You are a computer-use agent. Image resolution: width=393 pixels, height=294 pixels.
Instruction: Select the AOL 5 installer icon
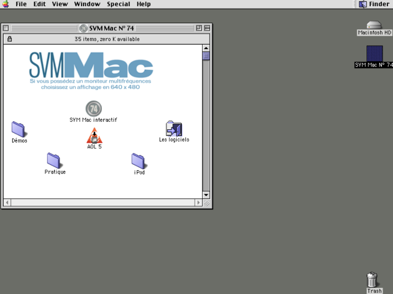click(94, 135)
